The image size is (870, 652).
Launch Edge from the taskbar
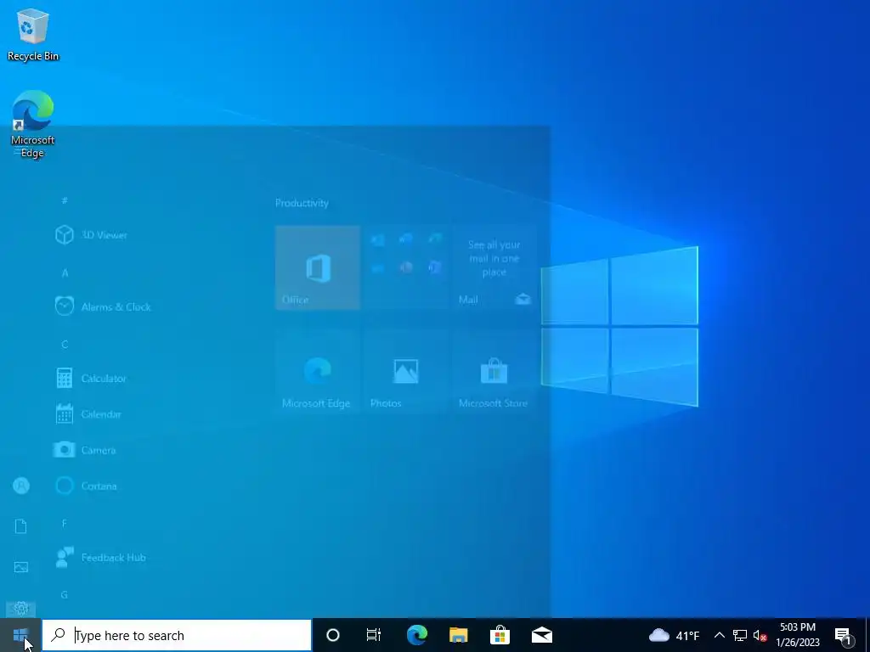point(416,635)
